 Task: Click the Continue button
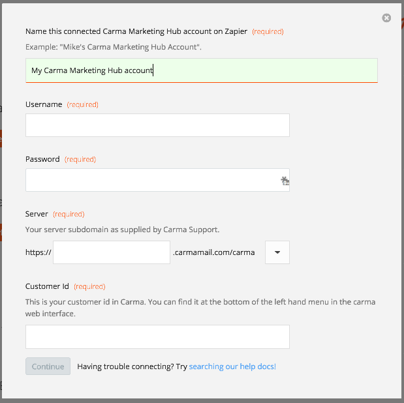tap(48, 366)
